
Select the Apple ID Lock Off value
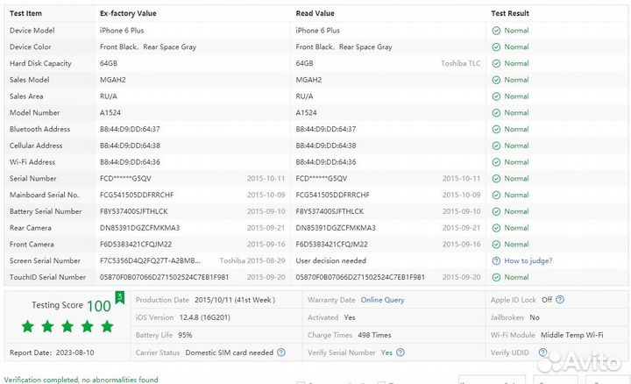pyautogui.click(x=547, y=300)
